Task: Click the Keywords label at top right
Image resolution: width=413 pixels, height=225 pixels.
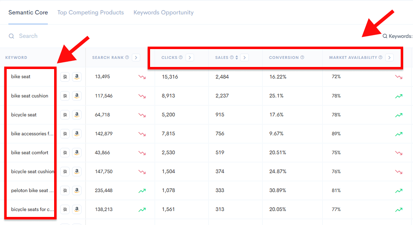Action: (401, 36)
